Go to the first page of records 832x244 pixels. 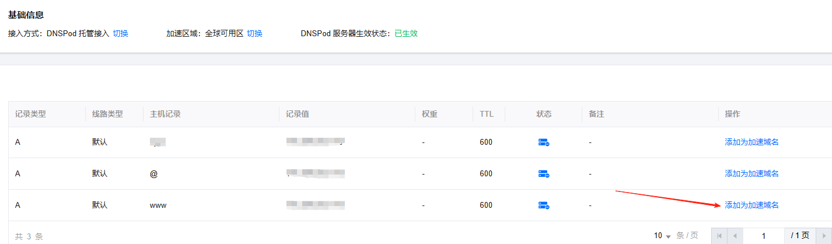point(719,236)
